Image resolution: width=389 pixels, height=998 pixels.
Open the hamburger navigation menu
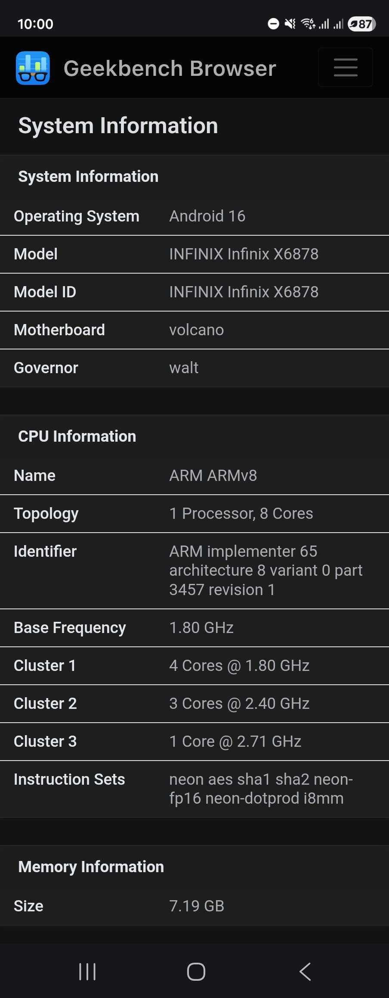(346, 68)
